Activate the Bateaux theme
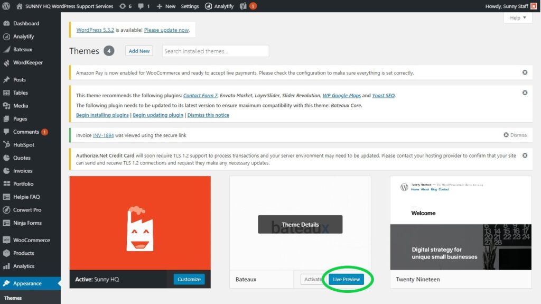 pos(313,279)
